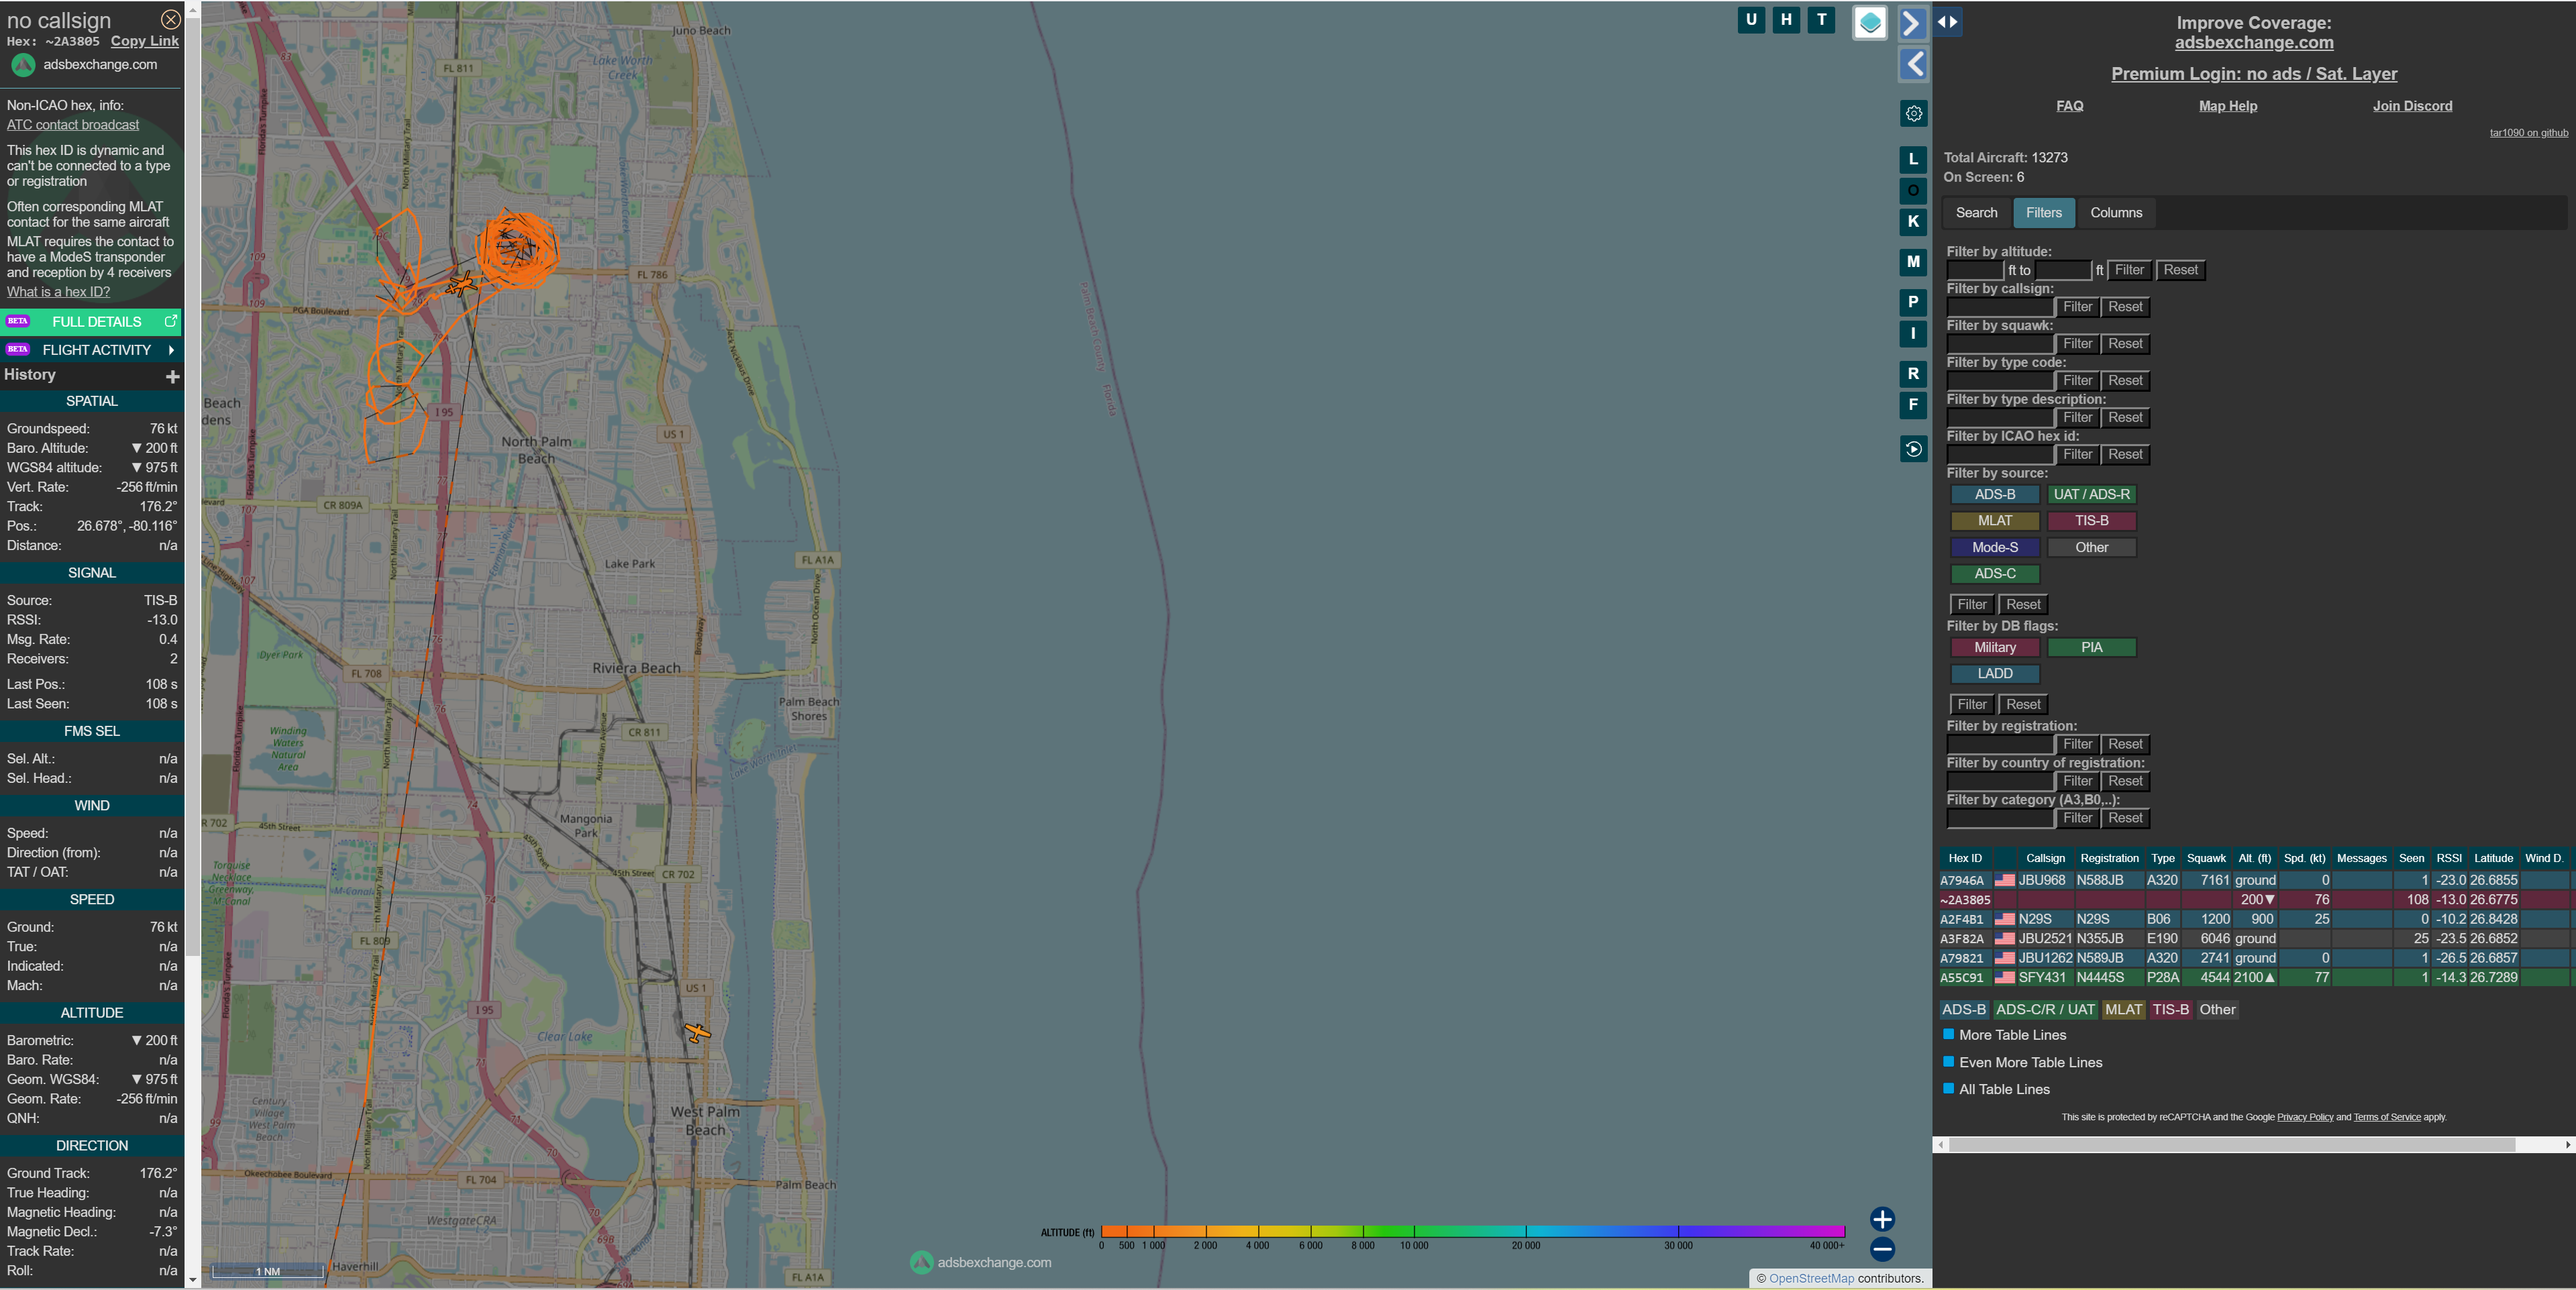Toggle the Military DB flag filter

pos(1994,648)
